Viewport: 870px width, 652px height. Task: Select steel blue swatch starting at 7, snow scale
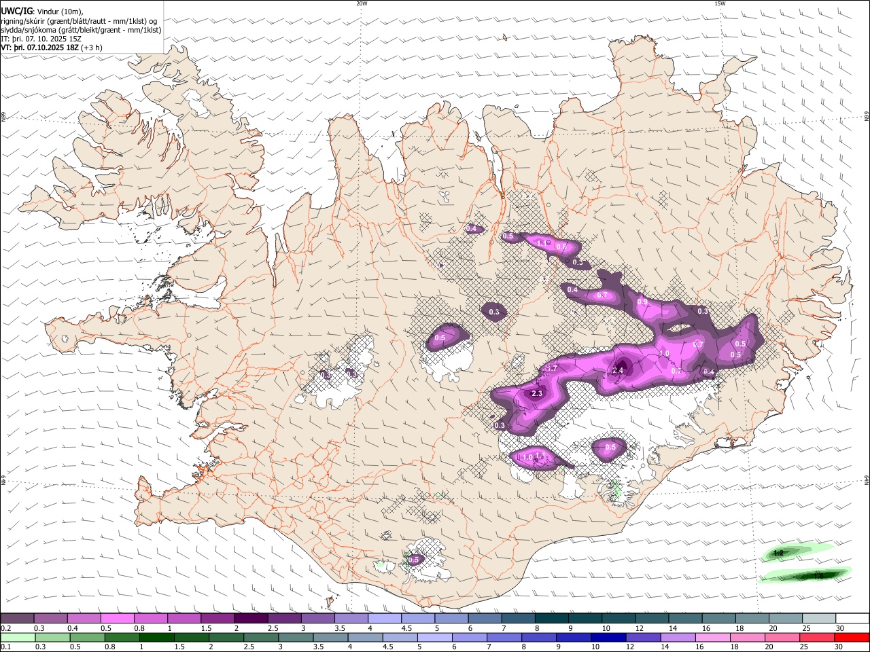coord(518,618)
